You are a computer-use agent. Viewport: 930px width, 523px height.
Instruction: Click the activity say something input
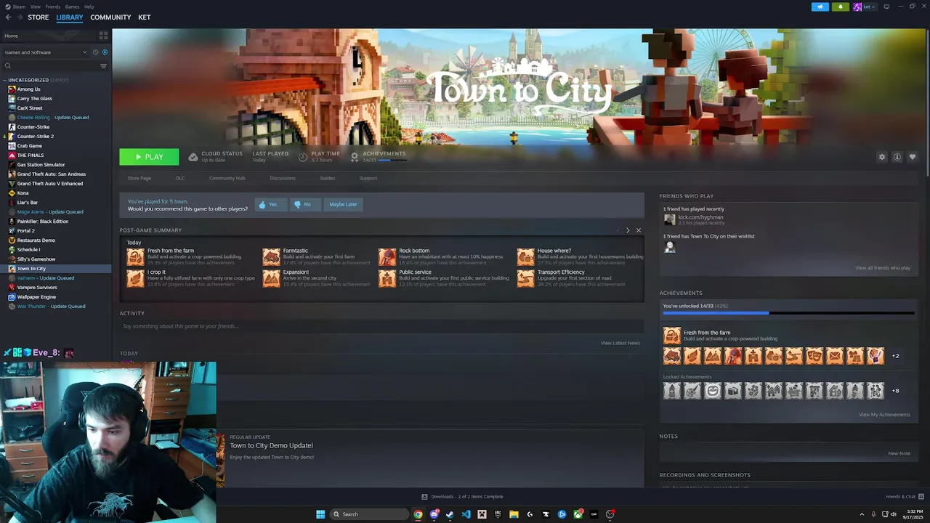[381, 326]
